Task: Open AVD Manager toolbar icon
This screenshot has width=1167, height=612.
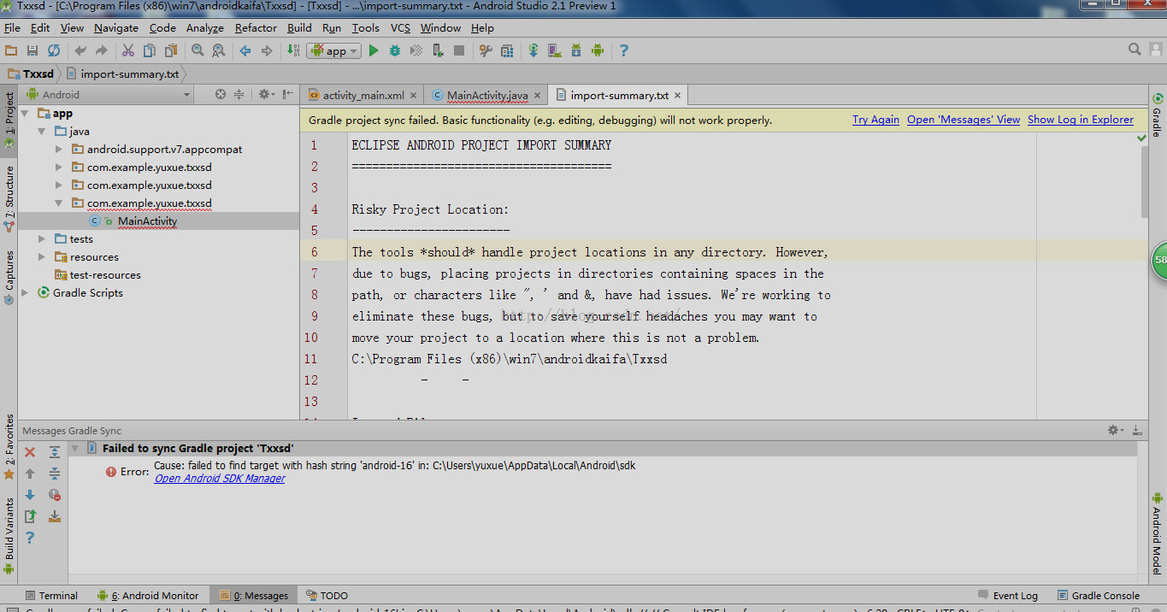Action: point(555,51)
